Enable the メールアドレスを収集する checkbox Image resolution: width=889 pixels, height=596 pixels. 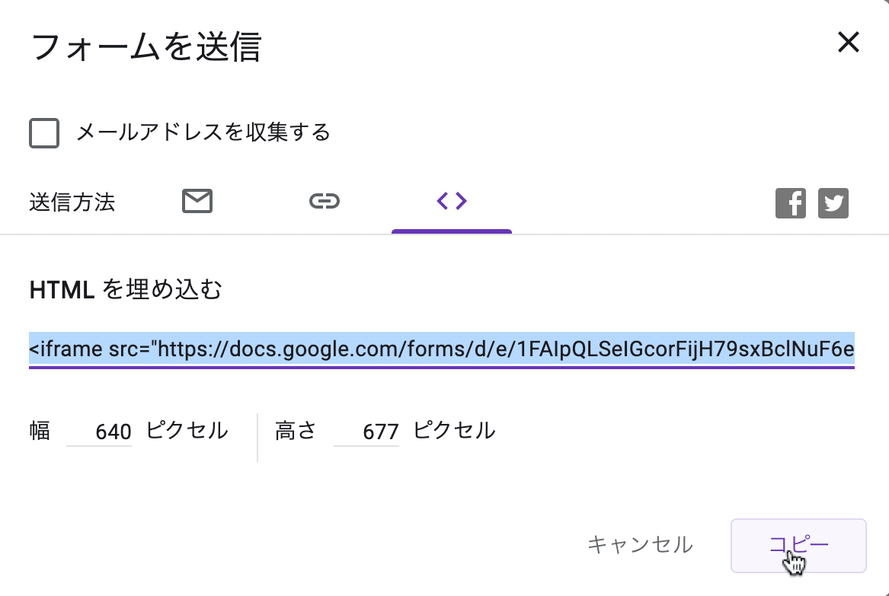click(44, 133)
